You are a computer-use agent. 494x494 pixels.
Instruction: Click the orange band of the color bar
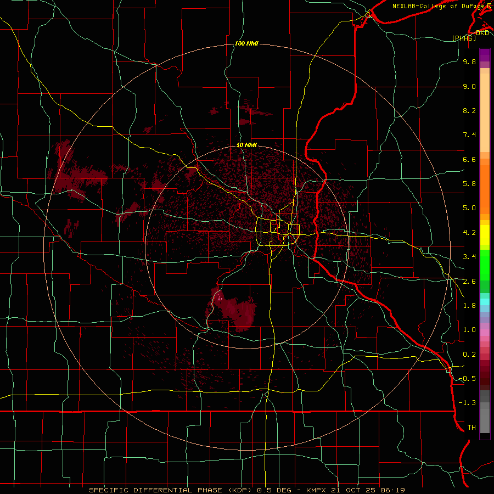485,189
